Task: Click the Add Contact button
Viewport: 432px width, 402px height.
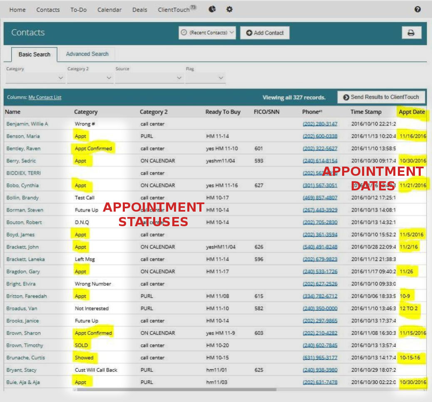Action: (x=265, y=33)
